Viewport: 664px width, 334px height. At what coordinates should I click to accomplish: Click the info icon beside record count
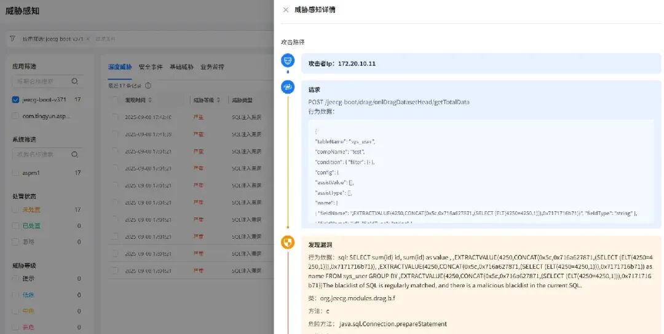click(148, 86)
